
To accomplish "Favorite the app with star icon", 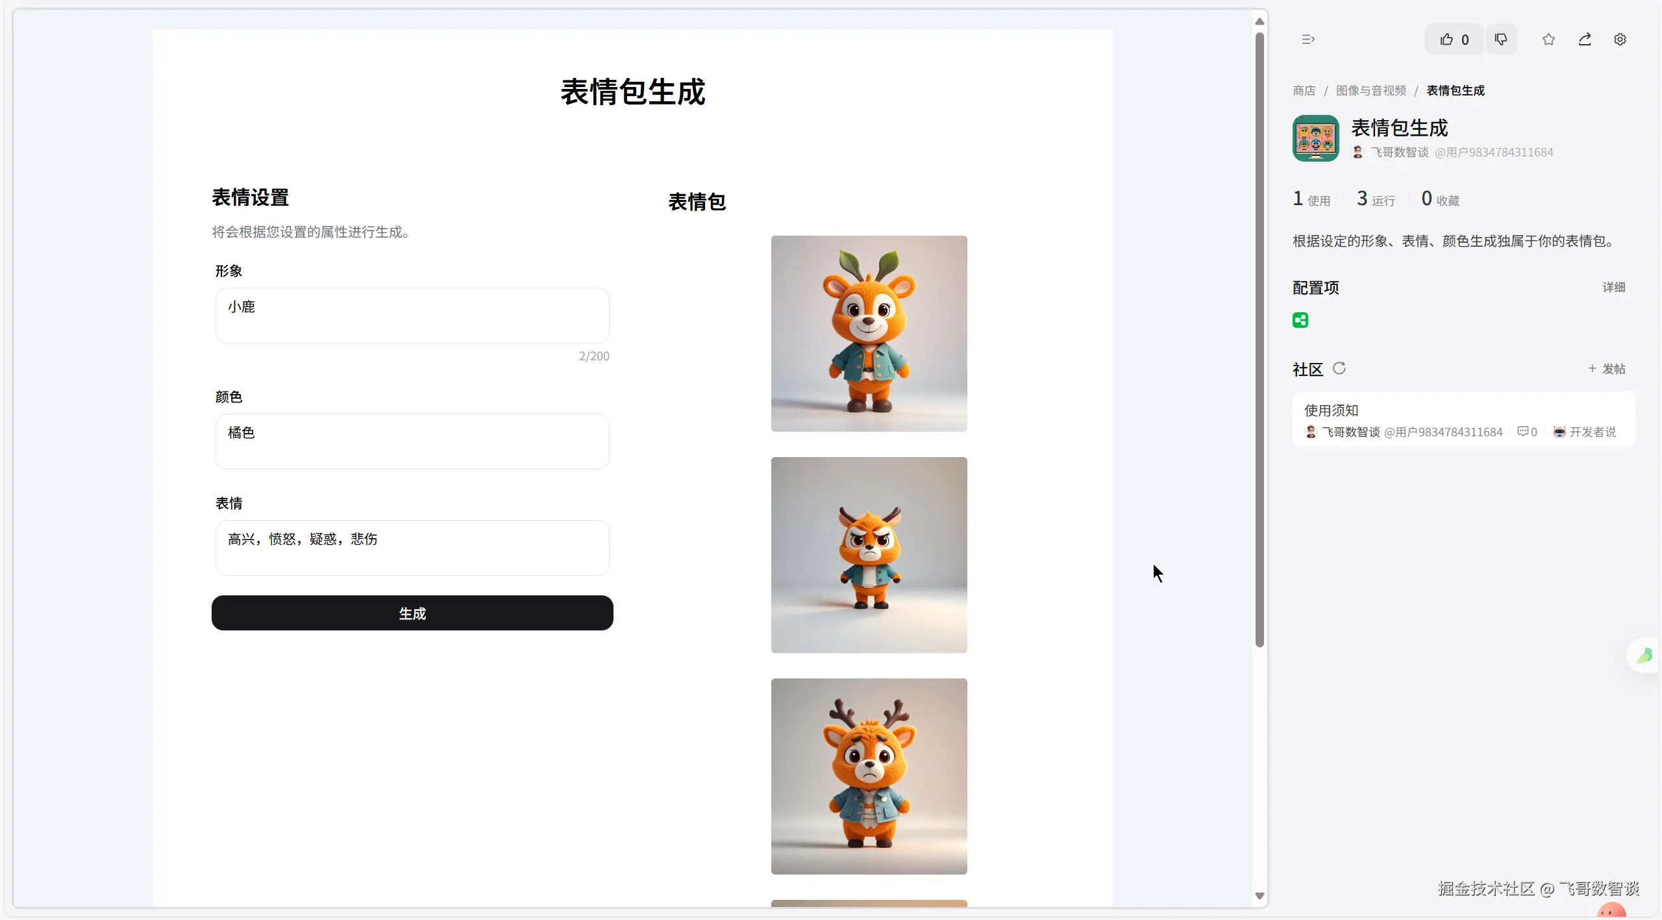I will point(1548,40).
